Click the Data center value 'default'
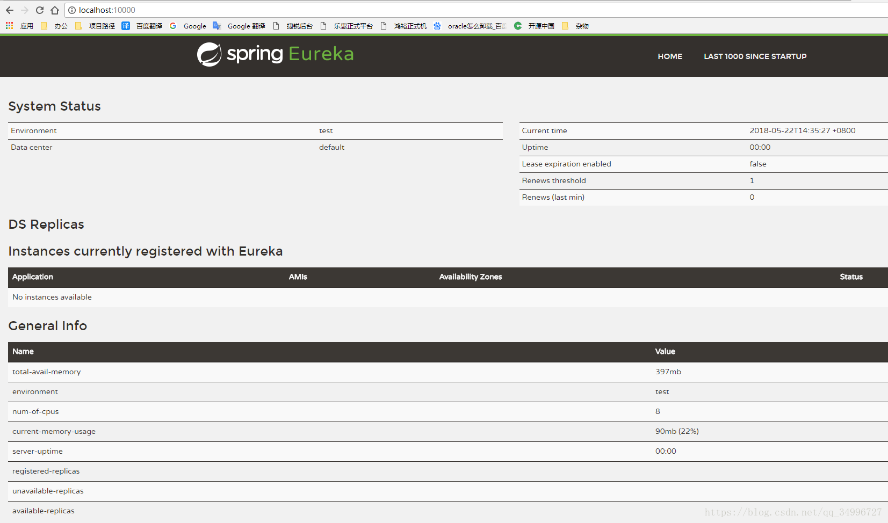888x523 pixels. point(331,147)
